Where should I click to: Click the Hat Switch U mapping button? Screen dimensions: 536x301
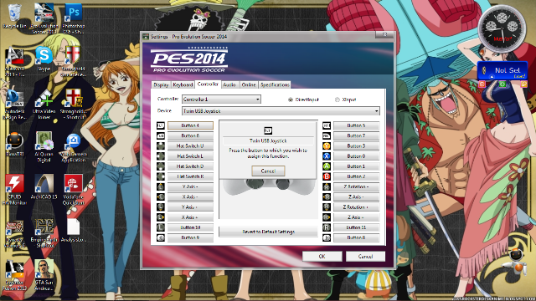pos(190,146)
